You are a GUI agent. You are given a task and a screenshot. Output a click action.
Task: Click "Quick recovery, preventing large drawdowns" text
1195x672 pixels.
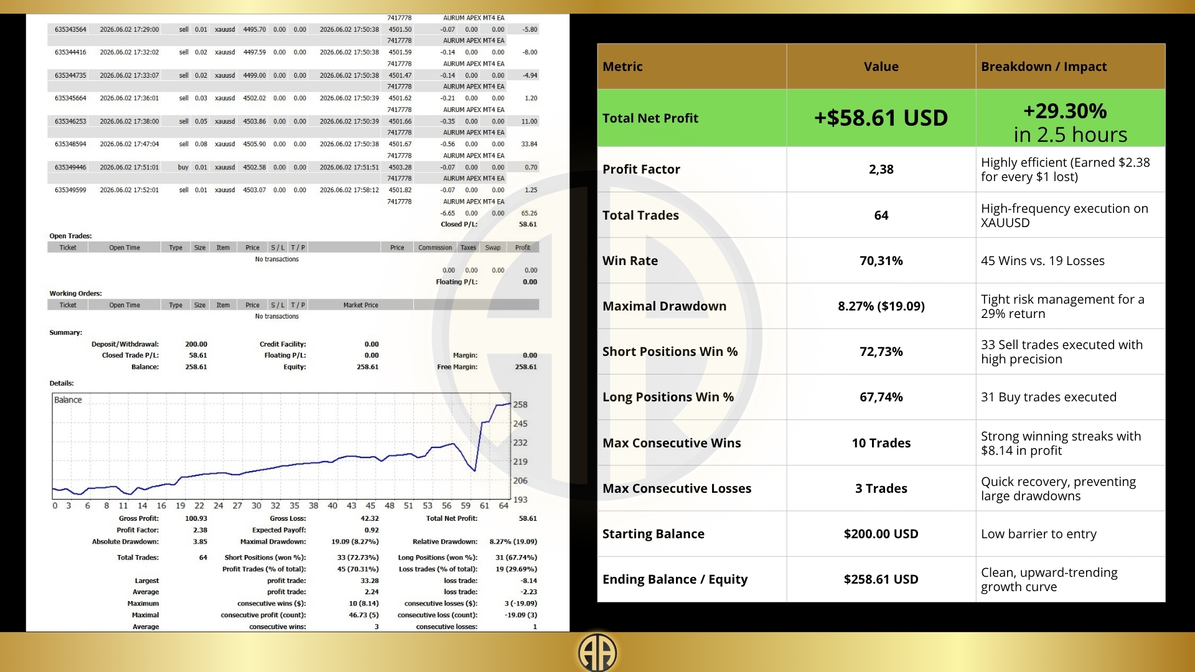pyautogui.click(x=1058, y=488)
